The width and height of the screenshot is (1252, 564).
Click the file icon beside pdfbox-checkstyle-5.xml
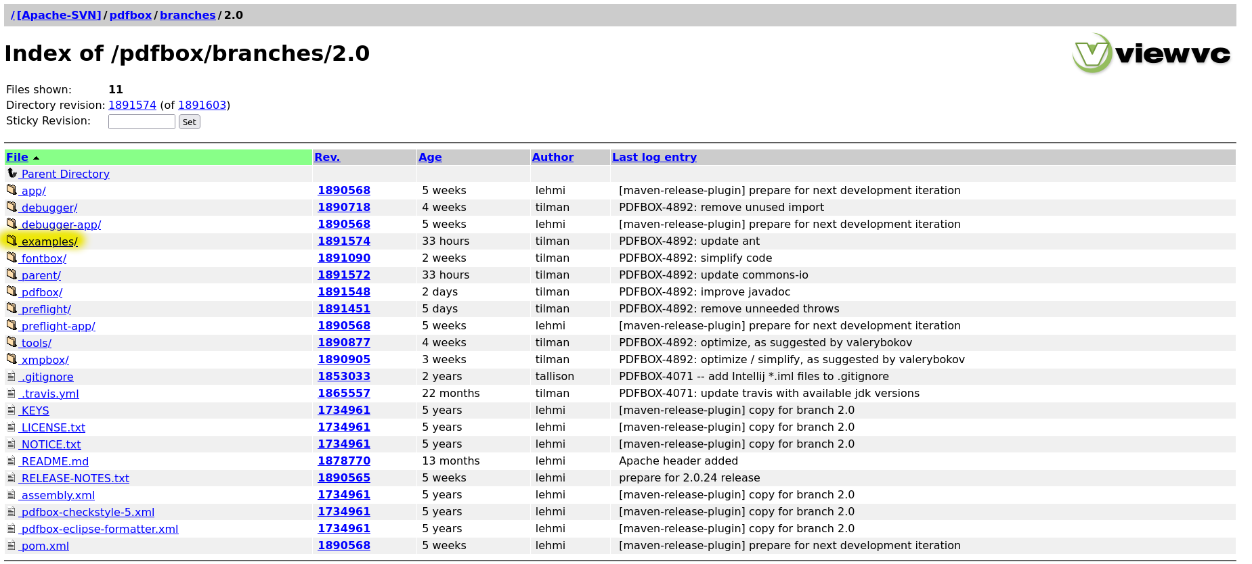coord(11,512)
